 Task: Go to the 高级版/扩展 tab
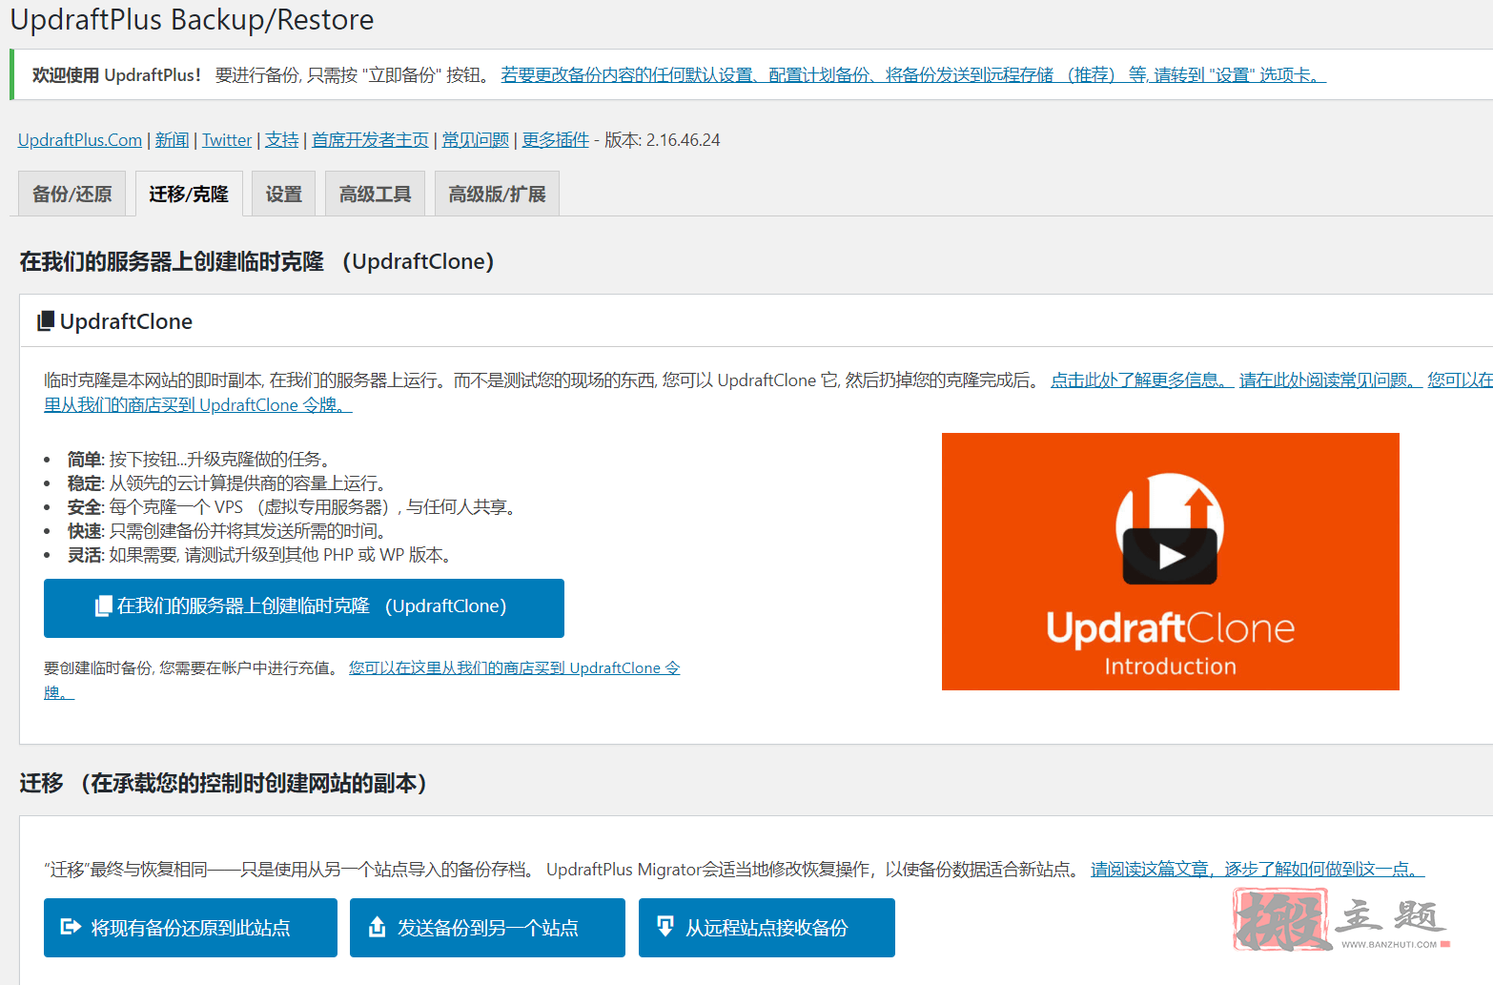[498, 195]
